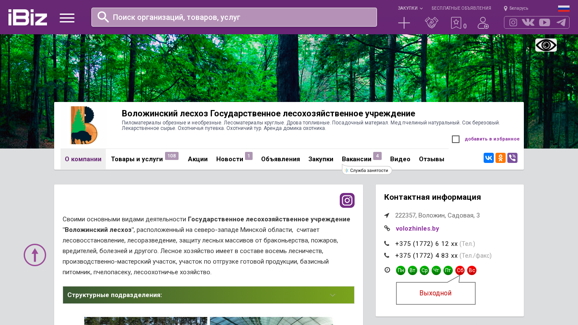This screenshot has height=325, width=578.
Task: Toggle accessibility eye view mode
Action: click(x=546, y=45)
